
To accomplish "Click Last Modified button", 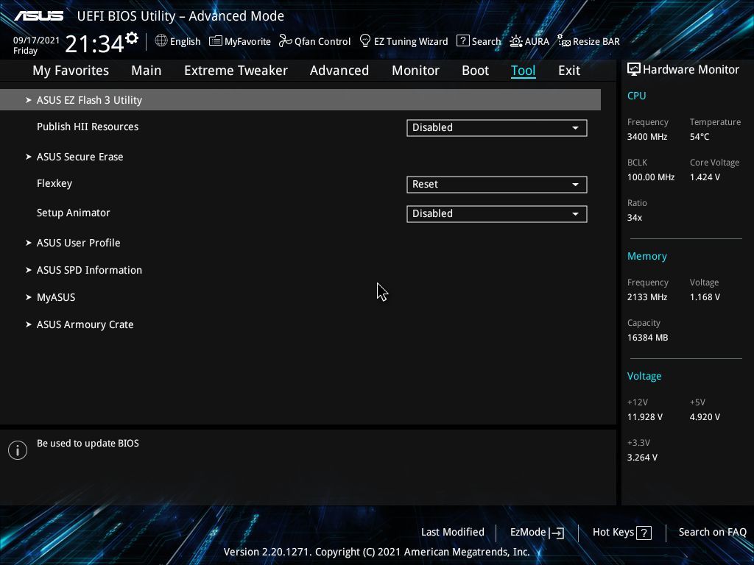I will tap(453, 533).
